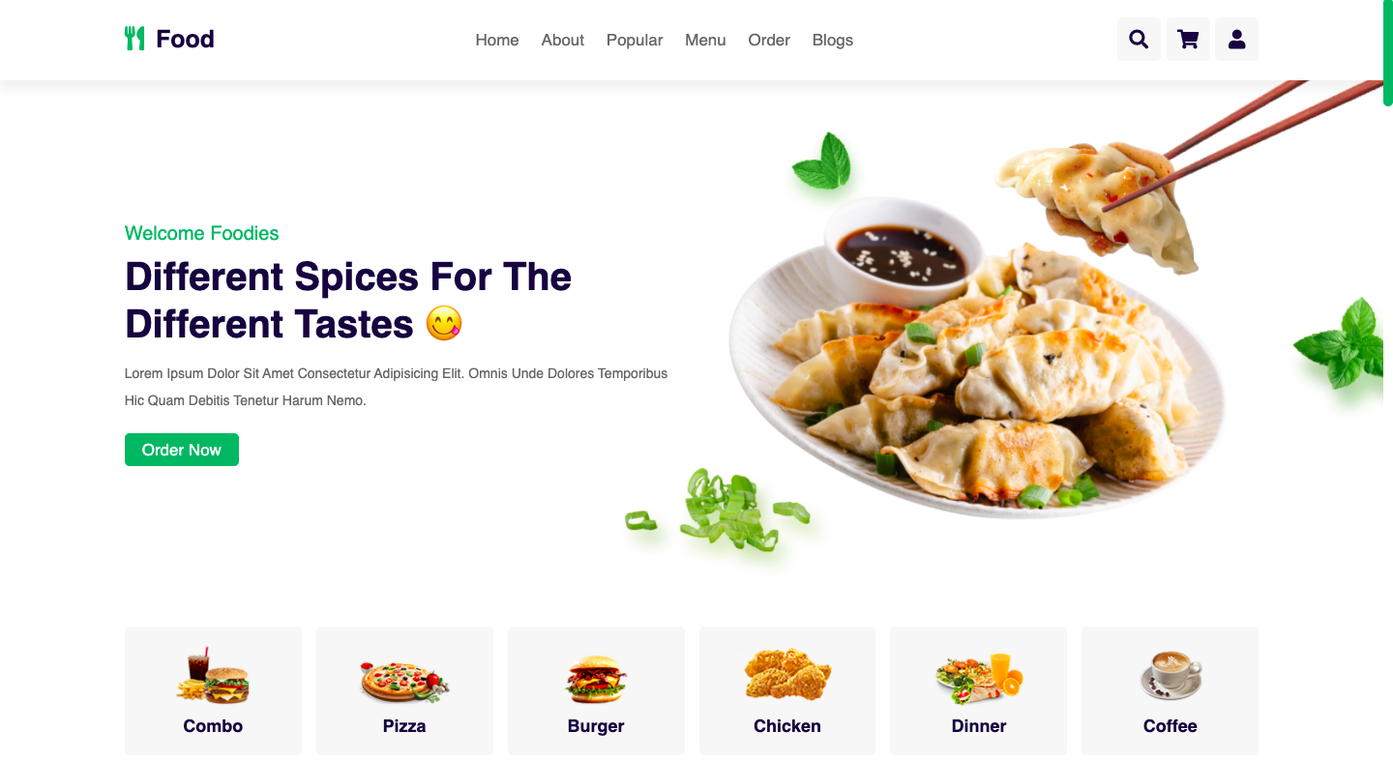Viewport: 1393px width, 761px height.
Task: Select the Combo category image
Action: 213,675
